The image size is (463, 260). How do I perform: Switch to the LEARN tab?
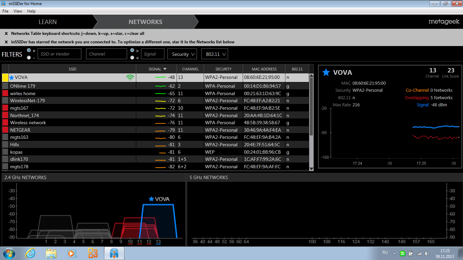tap(47, 22)
